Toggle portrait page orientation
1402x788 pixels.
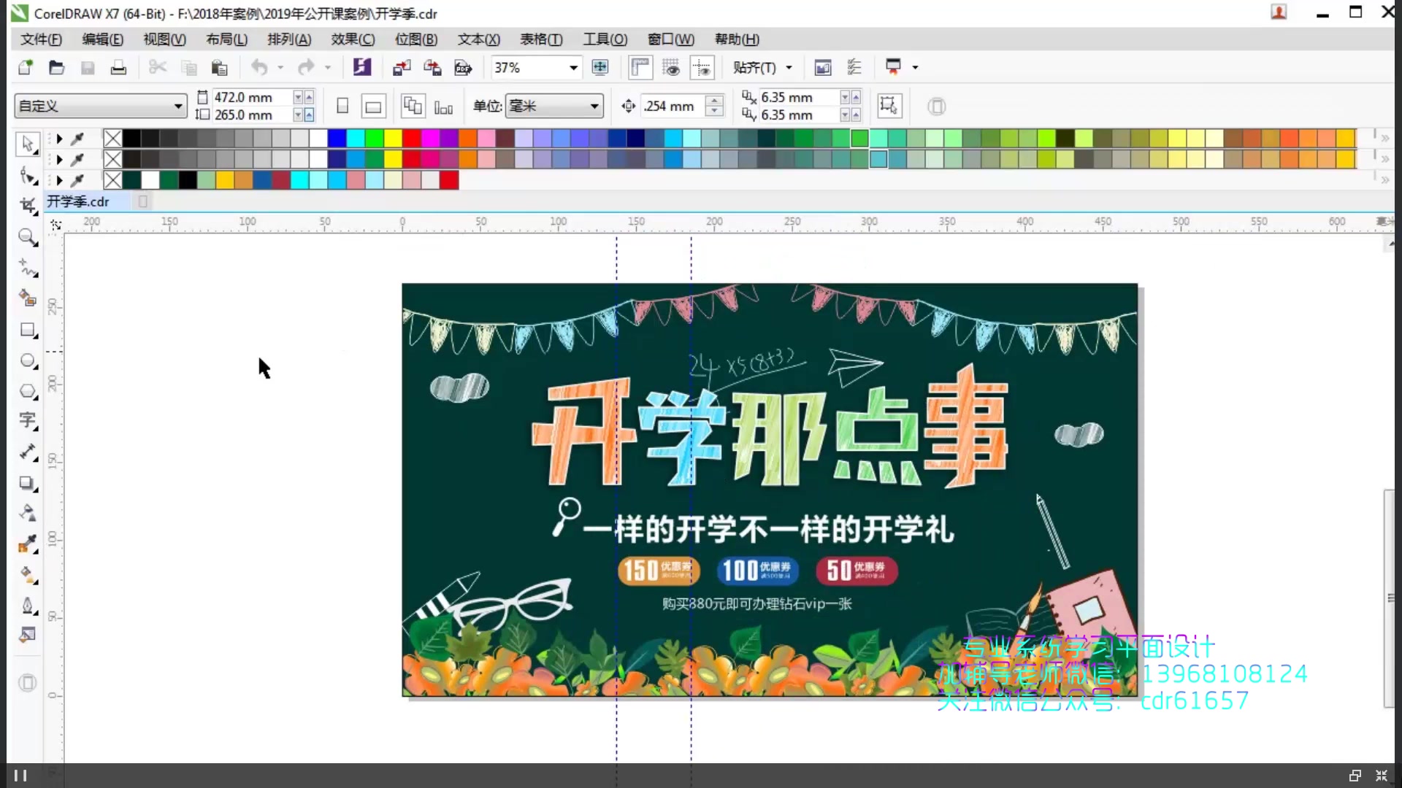(342, 106)
